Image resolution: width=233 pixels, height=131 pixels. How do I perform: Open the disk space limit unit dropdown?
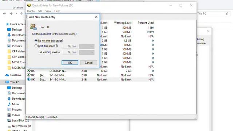(87, 47)
